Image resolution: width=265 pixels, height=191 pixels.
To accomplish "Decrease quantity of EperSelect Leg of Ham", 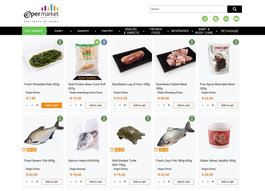I will click(x=115, y=105).
